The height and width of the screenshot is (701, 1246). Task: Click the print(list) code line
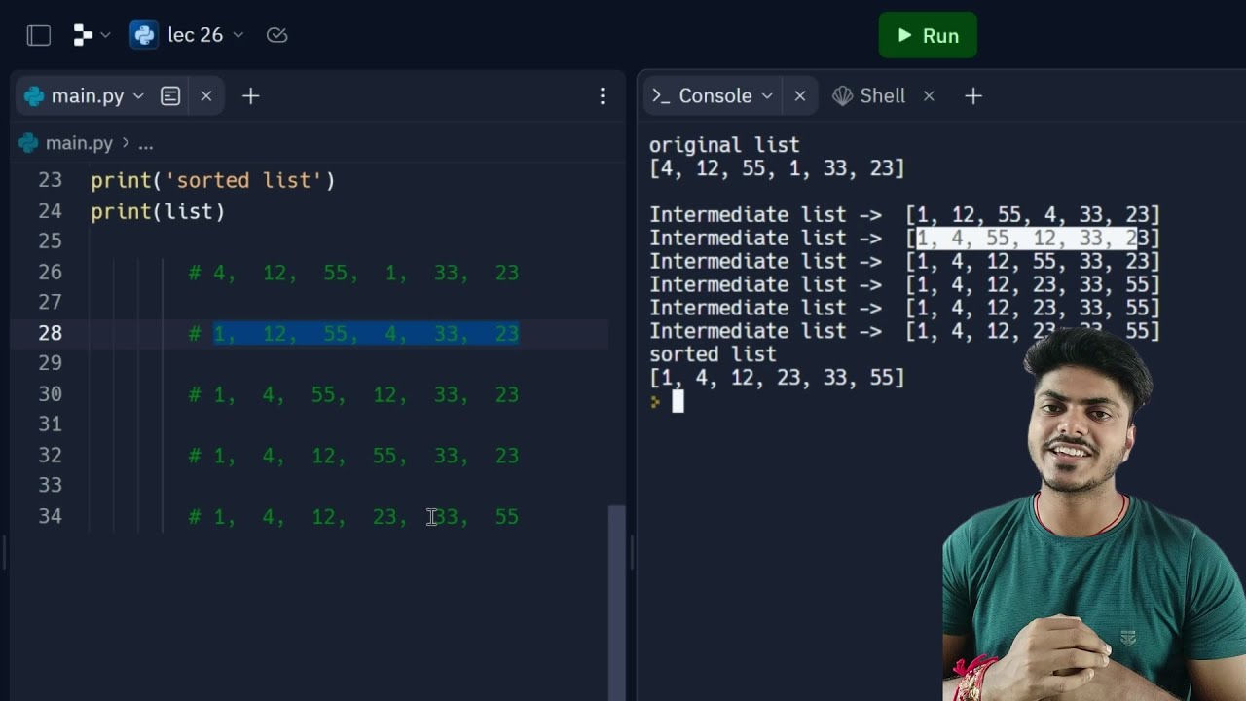point(158,211)
